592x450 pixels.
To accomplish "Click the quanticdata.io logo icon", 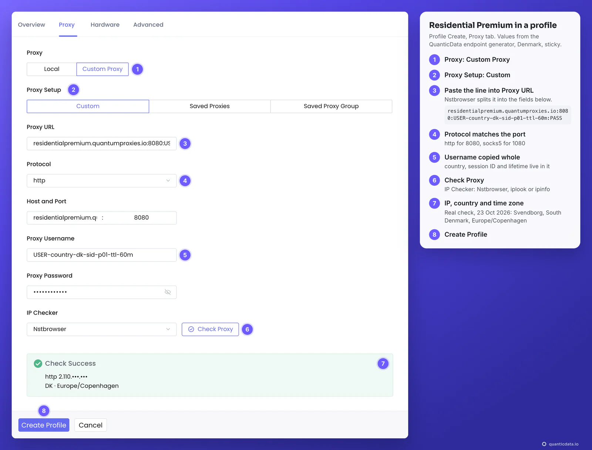I will point(544,444).
